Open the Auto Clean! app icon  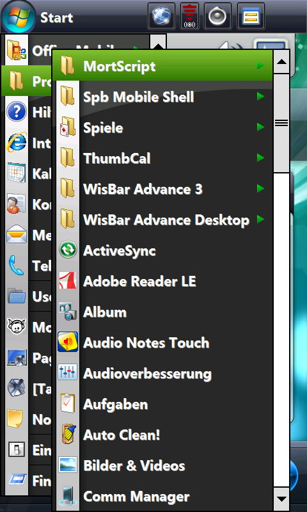(x=68, y=435)
